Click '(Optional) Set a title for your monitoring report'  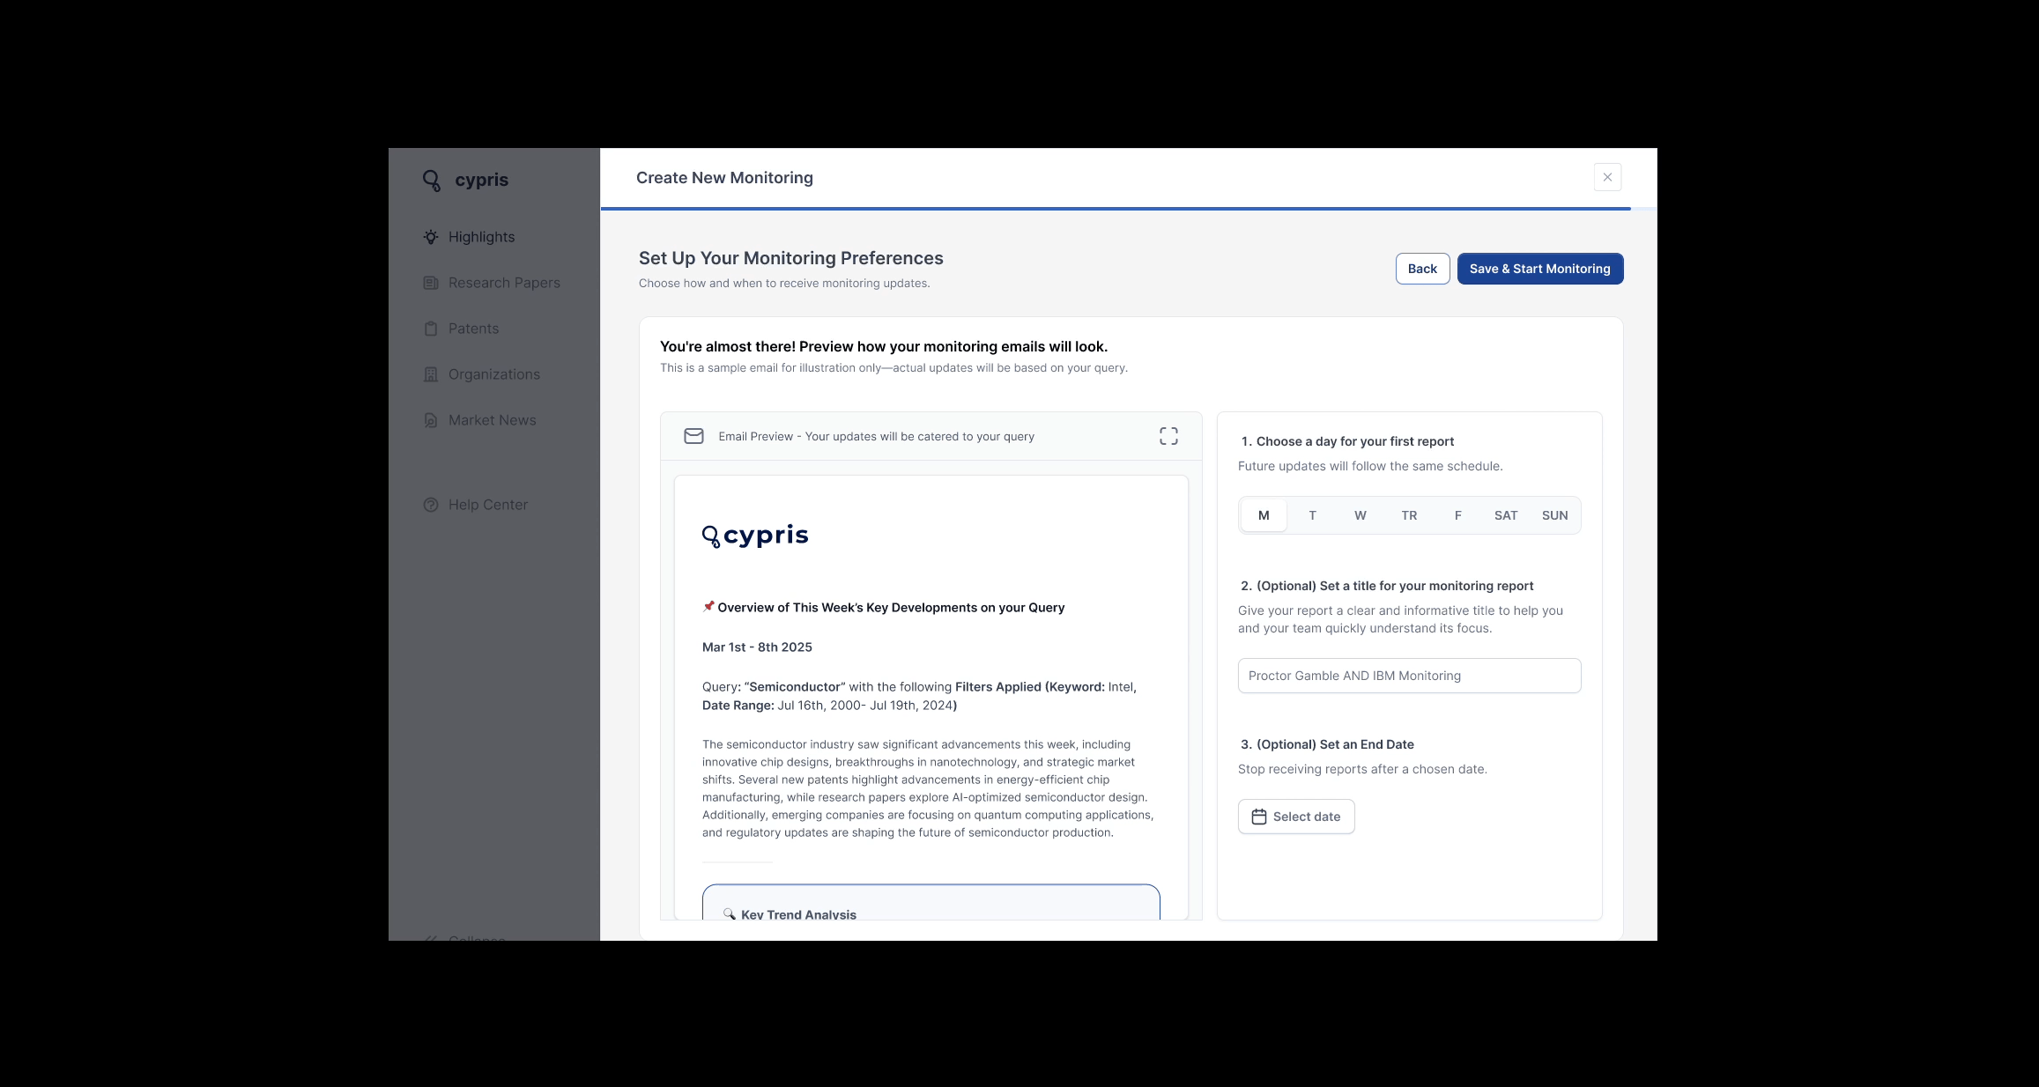coord(1395,586)
